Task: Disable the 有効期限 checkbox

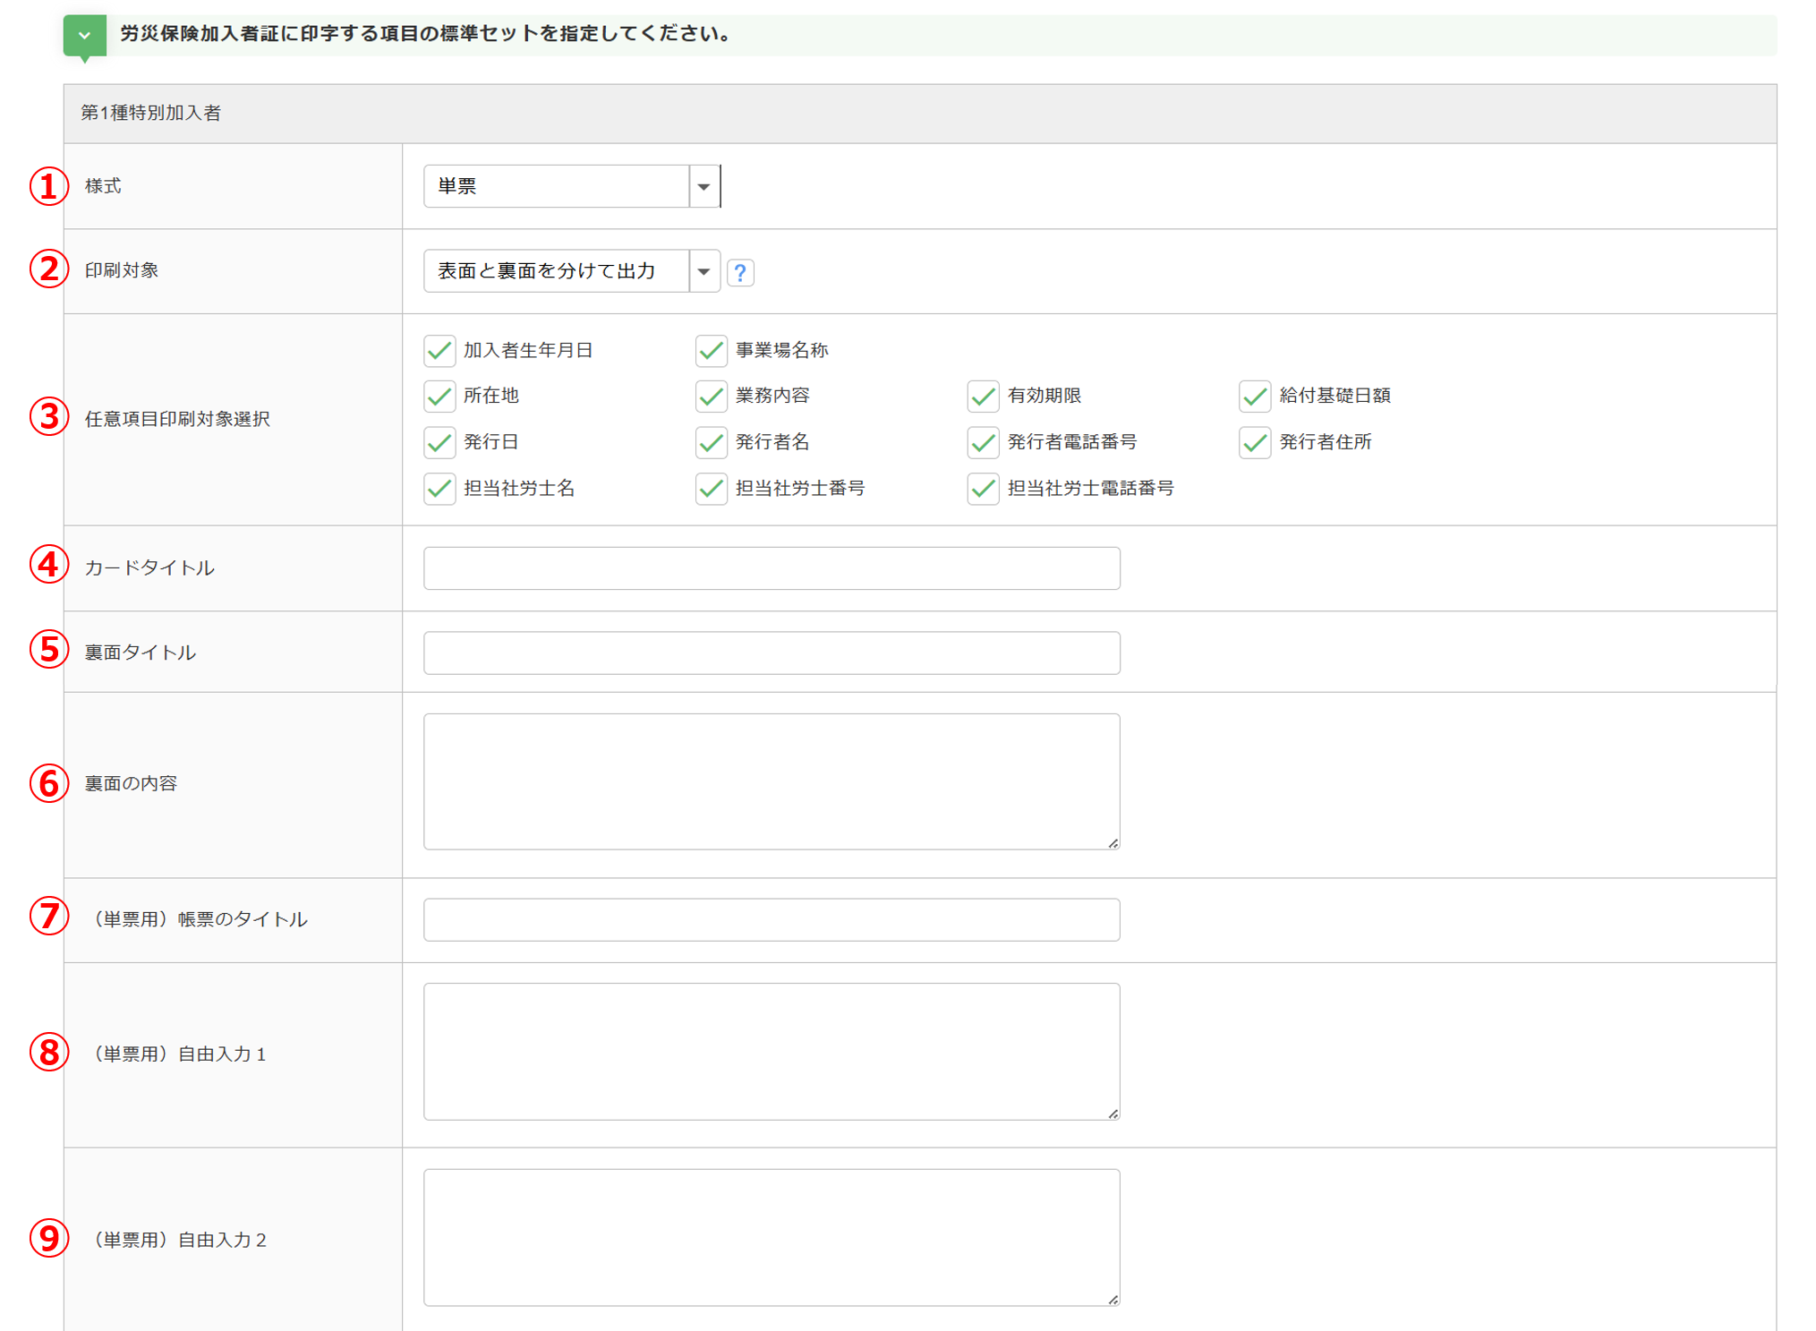Action: tap(983, 396)
